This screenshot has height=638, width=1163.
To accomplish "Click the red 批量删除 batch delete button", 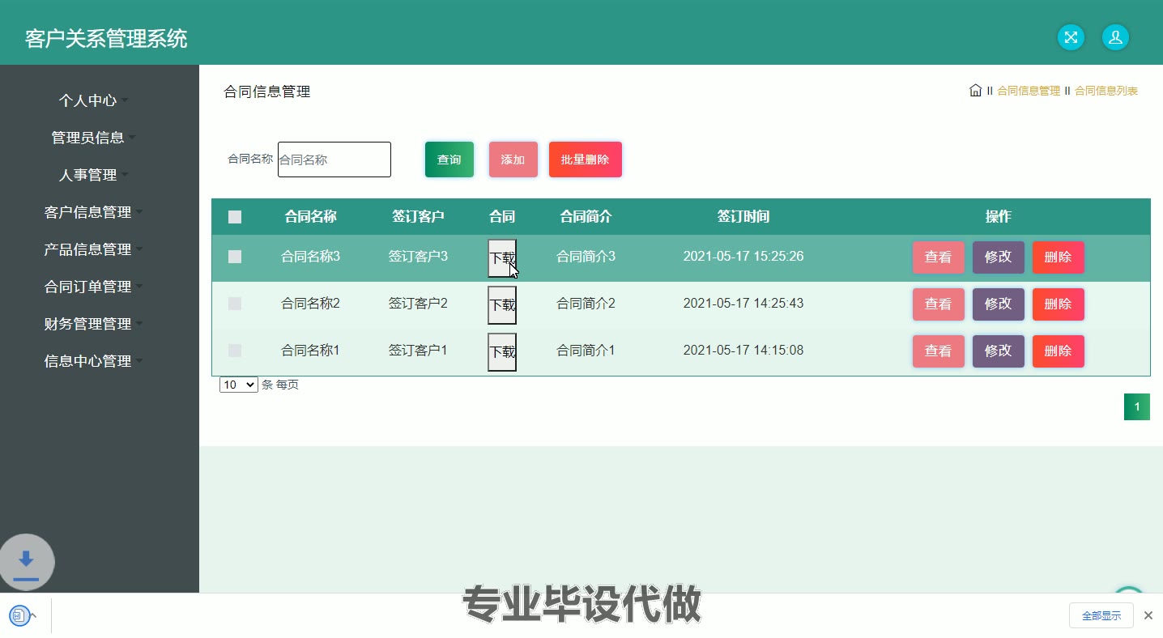I will [586, 159].
